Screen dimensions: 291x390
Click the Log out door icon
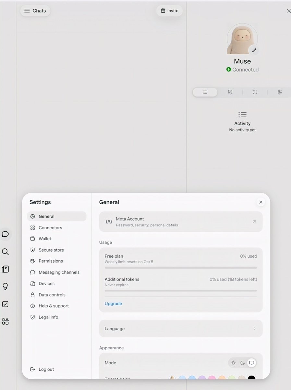coord(32,369)
